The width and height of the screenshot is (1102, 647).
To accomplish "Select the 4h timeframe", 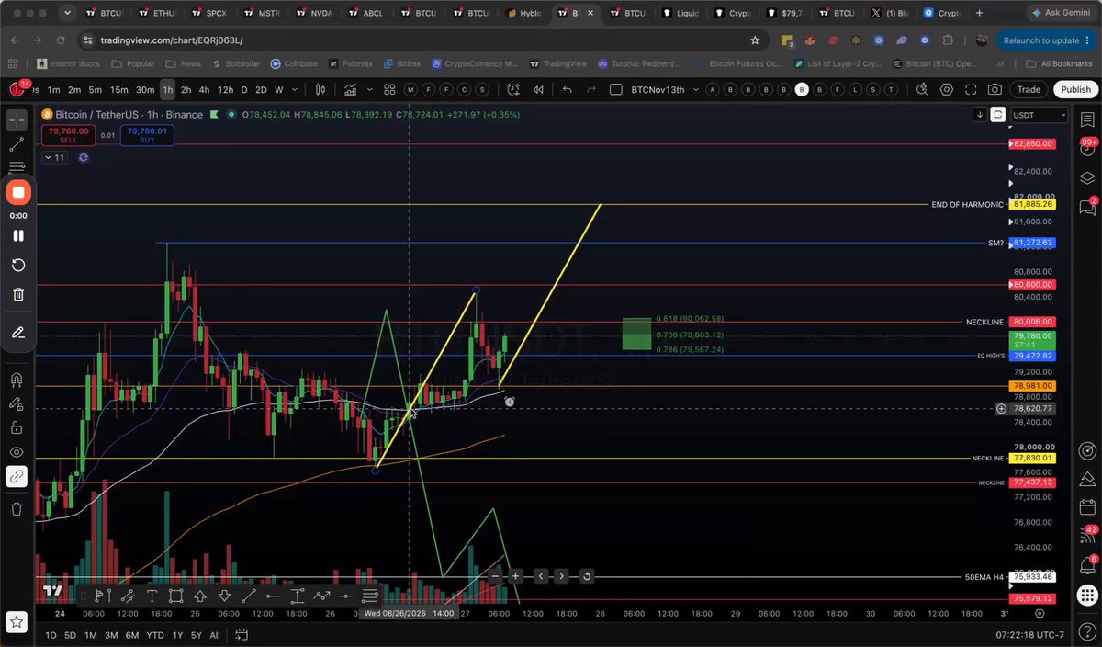I will click(204, 89).
